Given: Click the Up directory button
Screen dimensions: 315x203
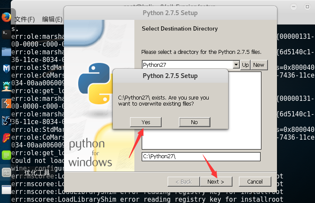Looking at the screenshot, I should click(x=245, y=65).
